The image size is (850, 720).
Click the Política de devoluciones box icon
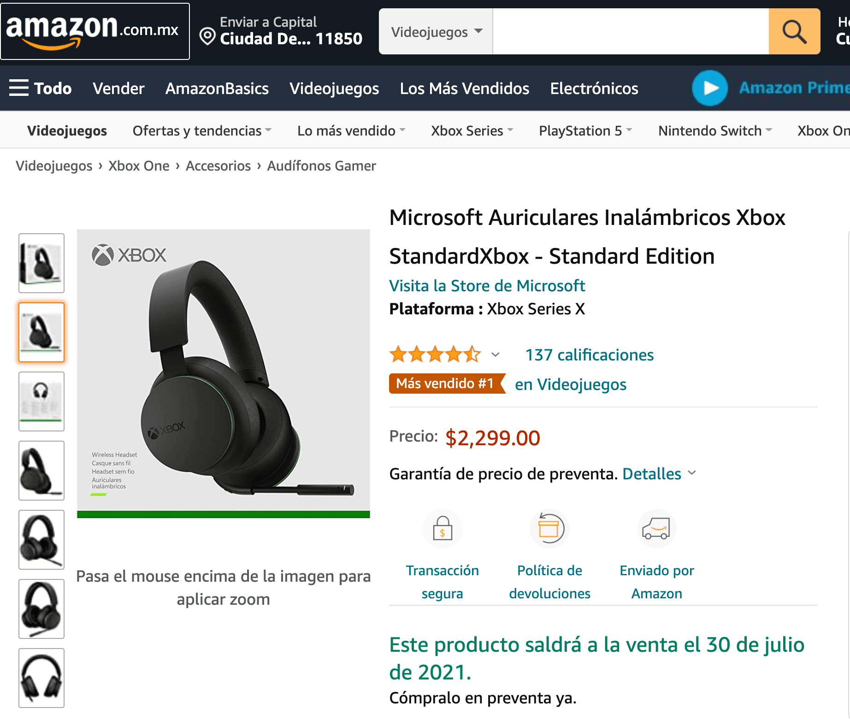(549, 528)
